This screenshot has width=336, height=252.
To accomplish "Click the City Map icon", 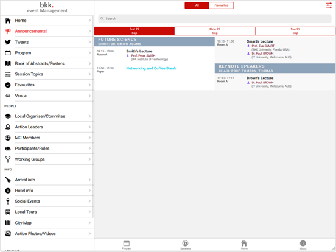I will click(x=8, y=223).
